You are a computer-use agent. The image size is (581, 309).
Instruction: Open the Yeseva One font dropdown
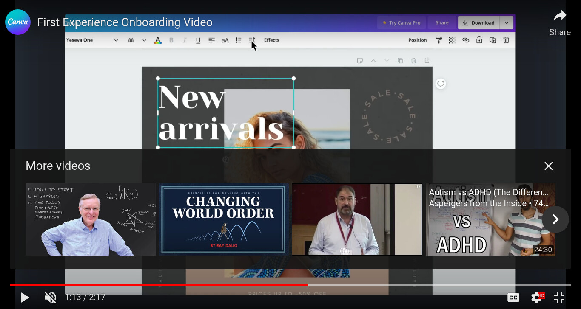click(x=92, y=40)
